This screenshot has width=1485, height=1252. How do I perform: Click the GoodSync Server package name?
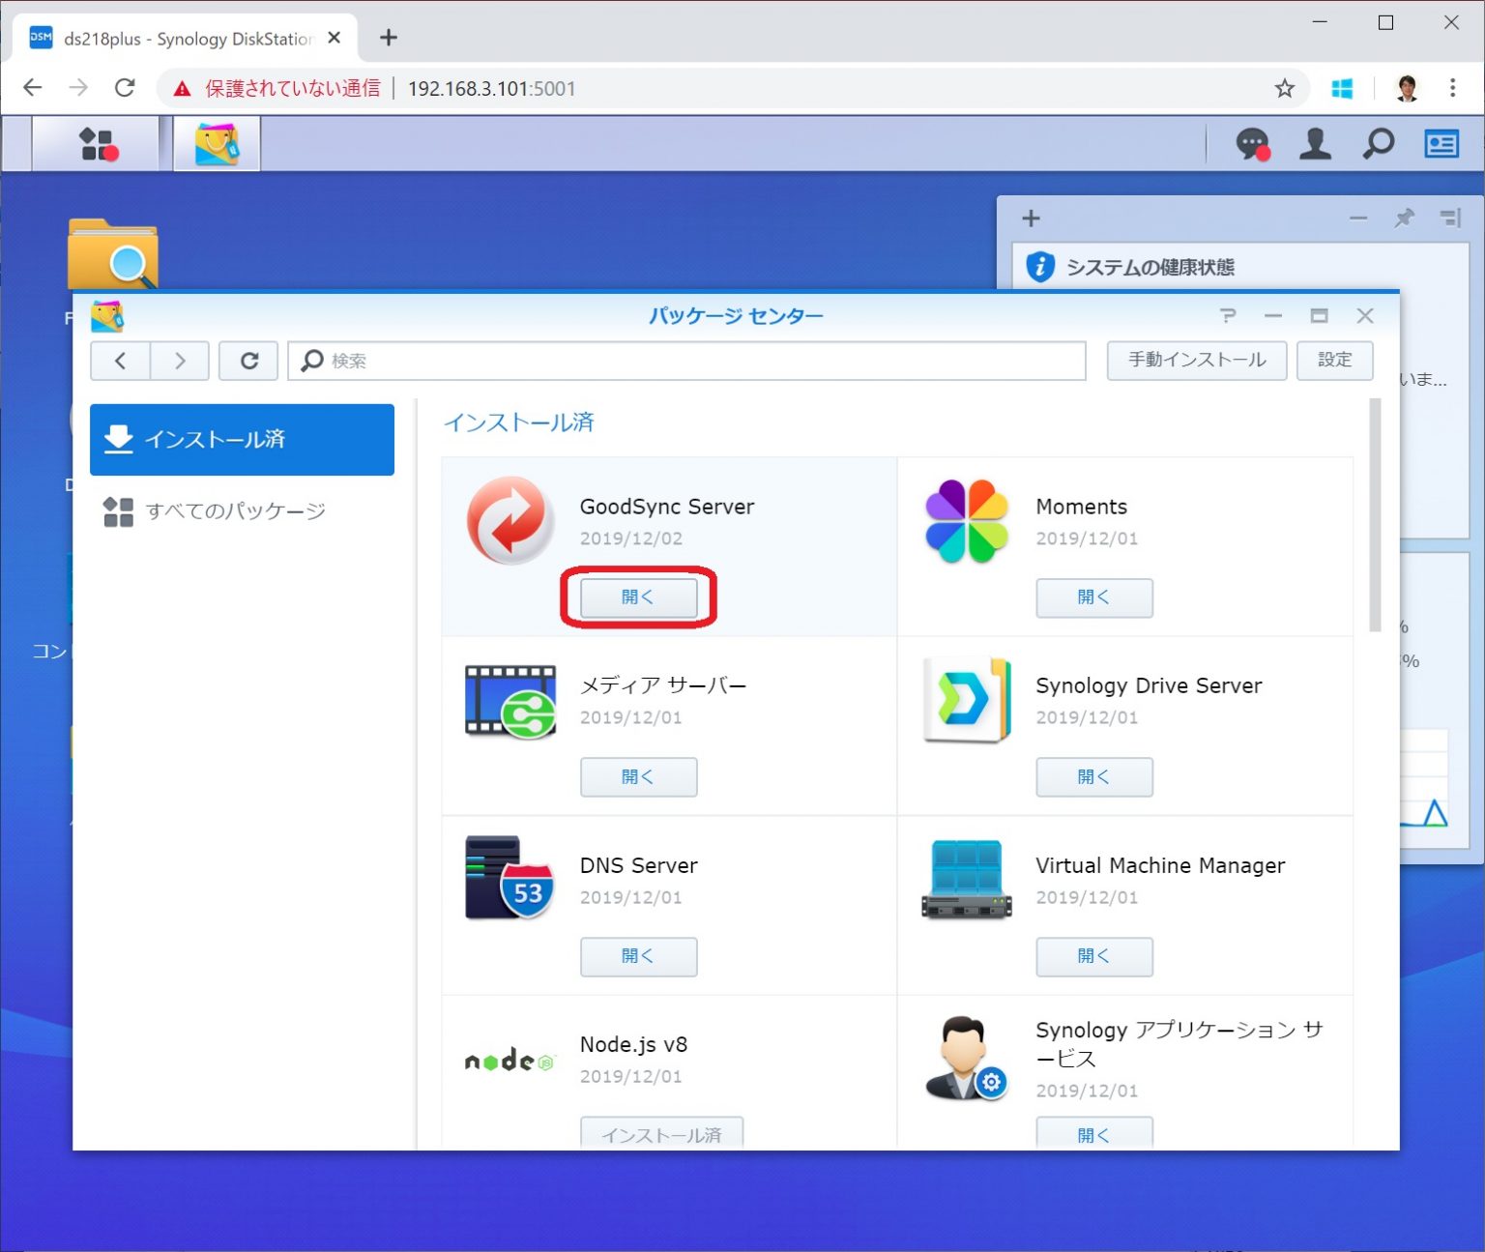[667, 507]
